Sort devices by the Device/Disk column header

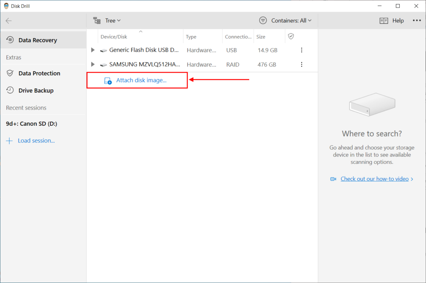(114, 36)
